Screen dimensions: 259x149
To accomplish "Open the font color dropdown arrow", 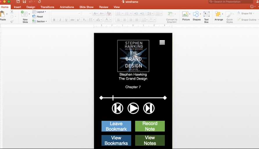I will [111, 20].
